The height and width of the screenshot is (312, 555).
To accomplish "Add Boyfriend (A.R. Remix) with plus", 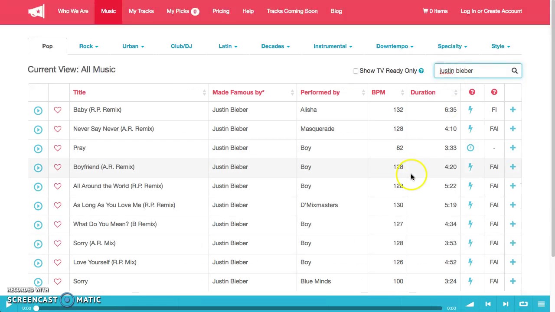I will pyautogui.click(x=513, y=167).
